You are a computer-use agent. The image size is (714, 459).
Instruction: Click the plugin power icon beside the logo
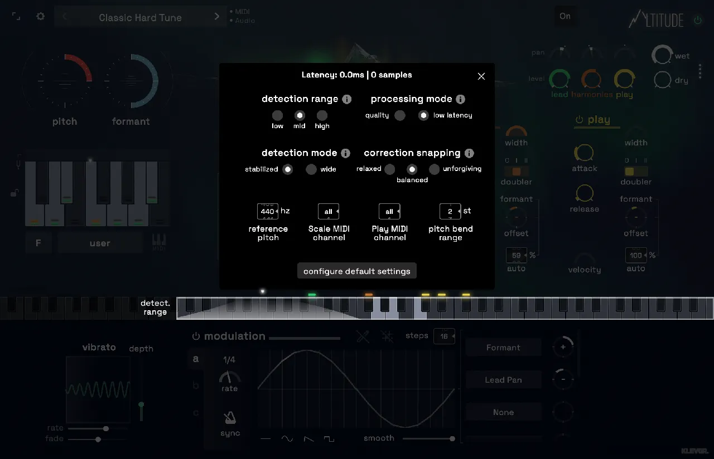tap(697, 21)
